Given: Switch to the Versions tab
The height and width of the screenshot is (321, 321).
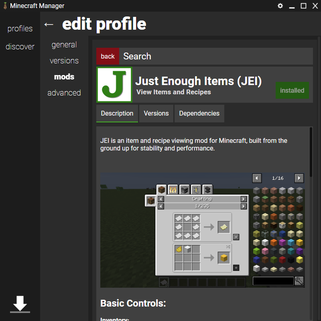Looking at the screenshot, I should click(156, 114).
